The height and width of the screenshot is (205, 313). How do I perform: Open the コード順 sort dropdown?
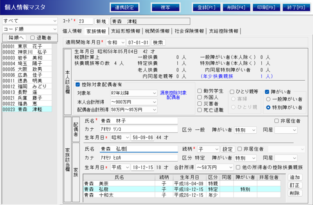[30, 29]
